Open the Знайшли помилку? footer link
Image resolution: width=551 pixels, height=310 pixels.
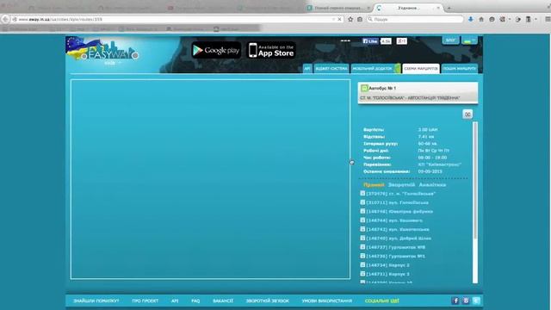click(x=96, y=301)
